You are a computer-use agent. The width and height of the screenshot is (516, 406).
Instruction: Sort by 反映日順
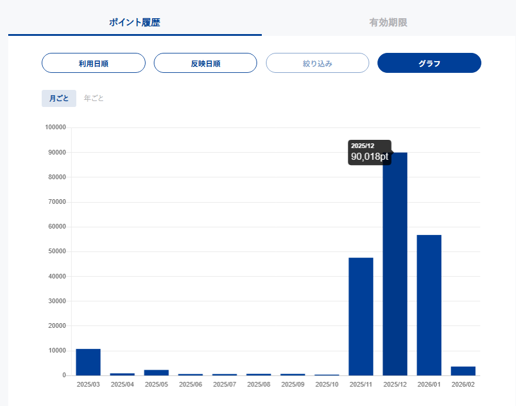click(x=205, y=63)
